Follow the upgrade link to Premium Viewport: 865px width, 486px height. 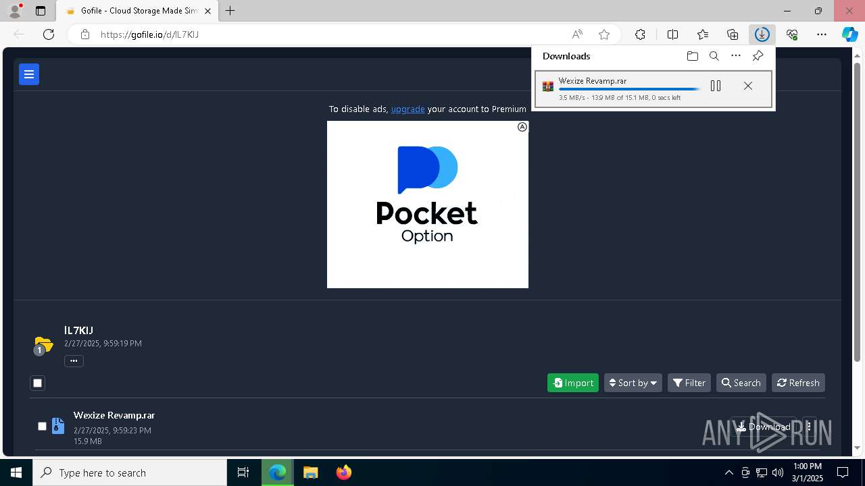pos(407,109)
